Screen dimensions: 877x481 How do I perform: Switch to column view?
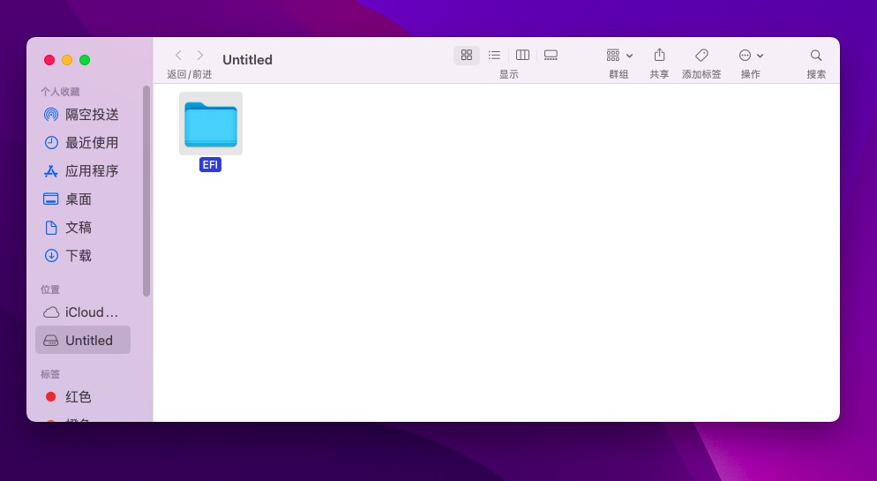point(522,55)
